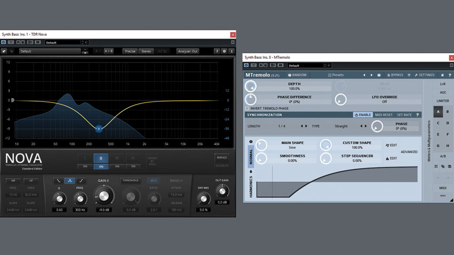454x255 pixels.
Task: Open the Analyzer: Out dropdown
Action: (187, 51)
